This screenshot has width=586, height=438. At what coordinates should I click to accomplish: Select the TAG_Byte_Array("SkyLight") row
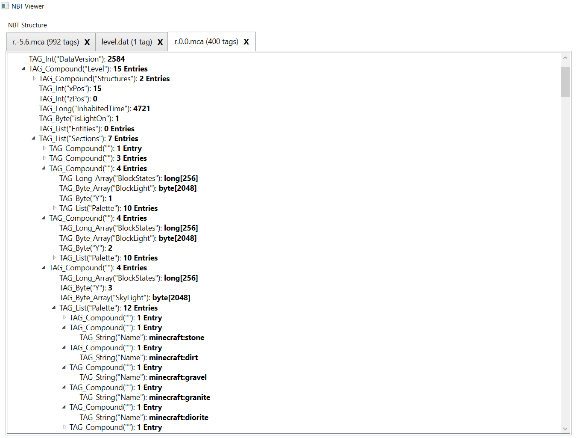point(125,298)
